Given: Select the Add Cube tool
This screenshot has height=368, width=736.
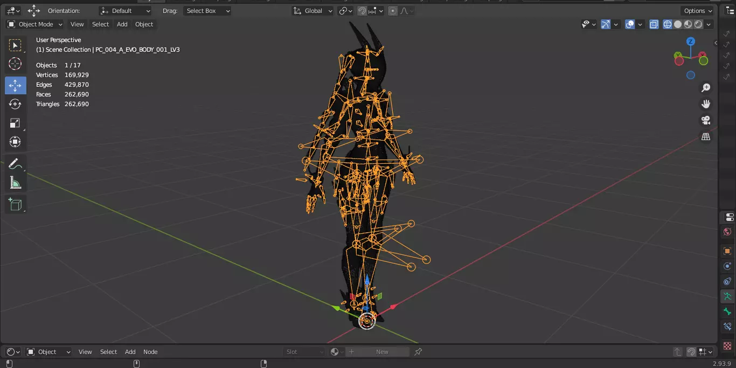Looking at the screenshot, I should 15,204.
